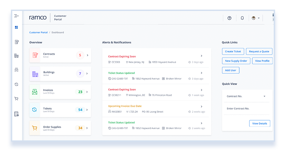Click the Add User button
Screen dimensions: 286x151
[231, 70]
